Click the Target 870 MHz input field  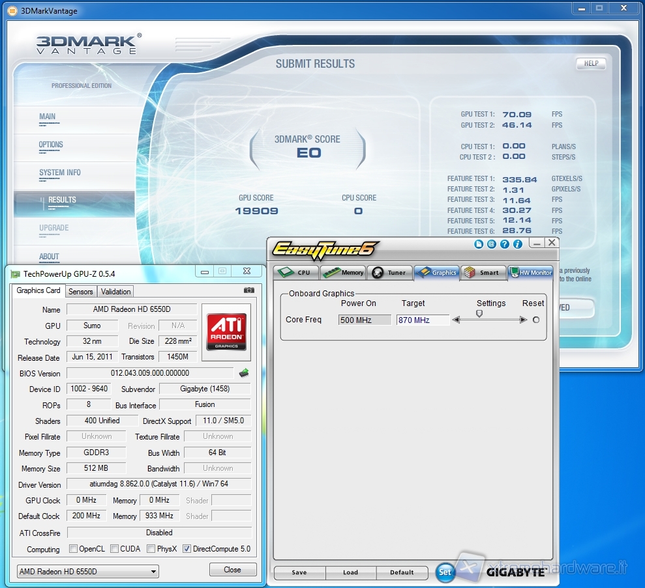[423, 320]
